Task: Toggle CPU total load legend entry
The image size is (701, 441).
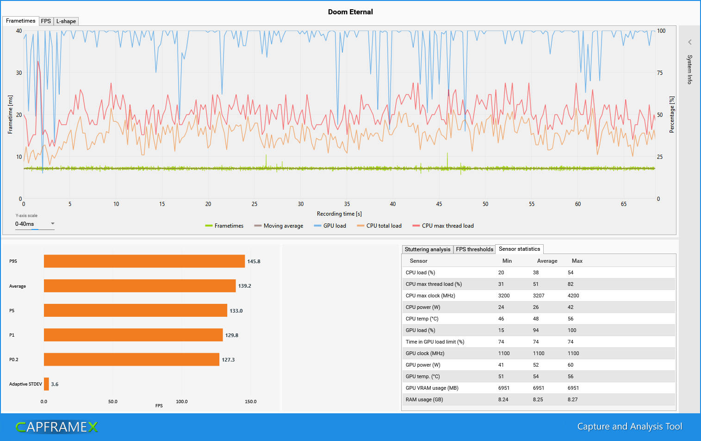Action: 379,226
